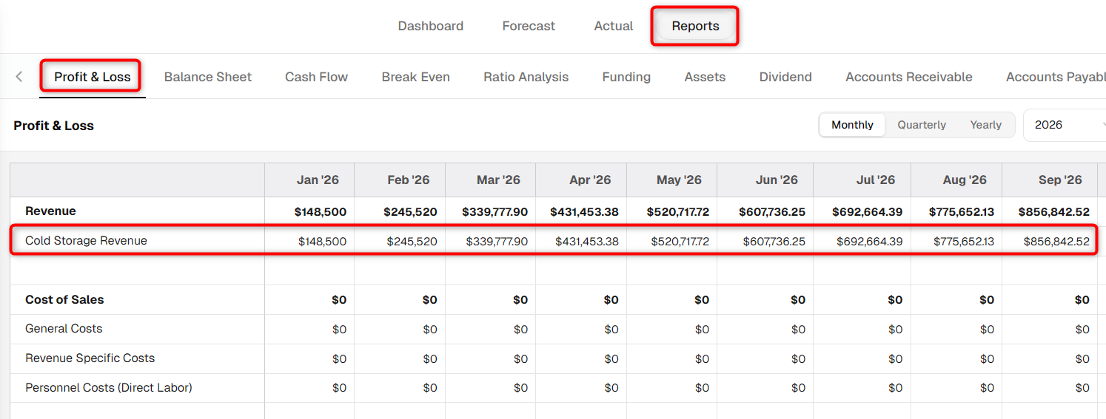The width and height of the screenshot is (1106, 419).
Task: Open the Actual tab
Action: pyautogui.click(x=614, y=26)
